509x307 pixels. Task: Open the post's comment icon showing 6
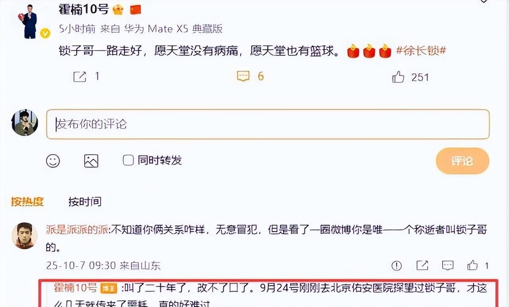243,76
